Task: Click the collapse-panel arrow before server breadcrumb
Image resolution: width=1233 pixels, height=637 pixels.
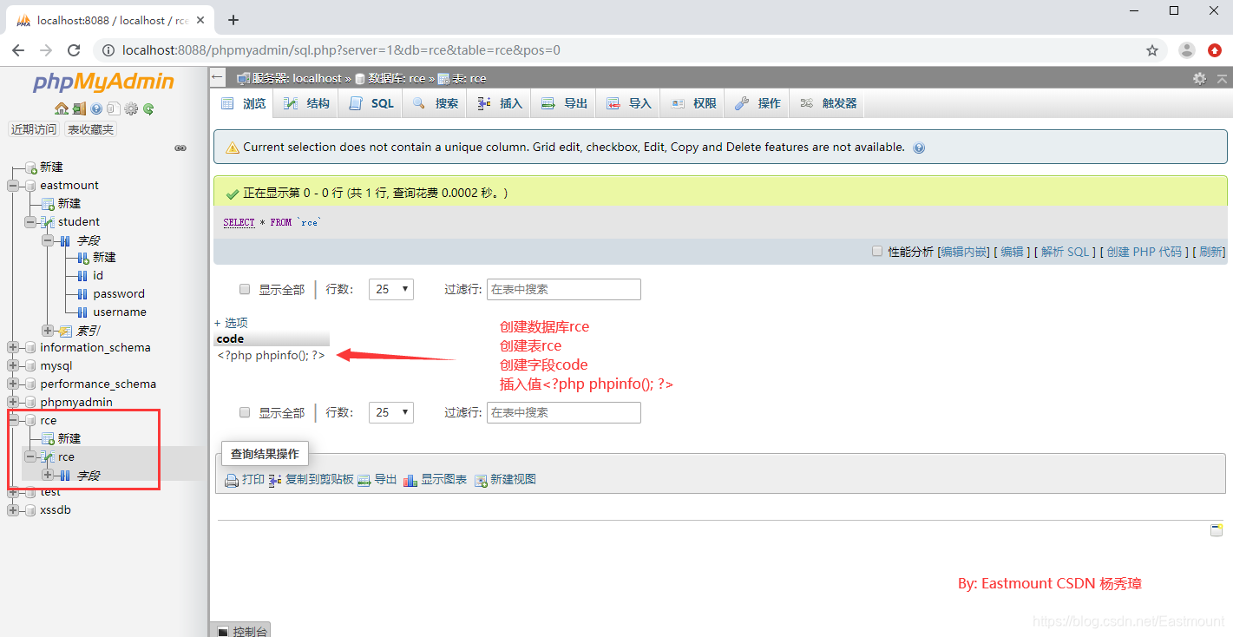Action: 218,77
